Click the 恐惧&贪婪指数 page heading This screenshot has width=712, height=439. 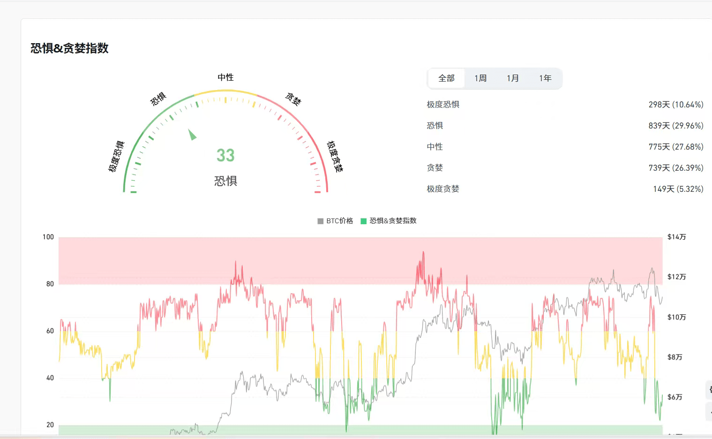click(69, 48)
